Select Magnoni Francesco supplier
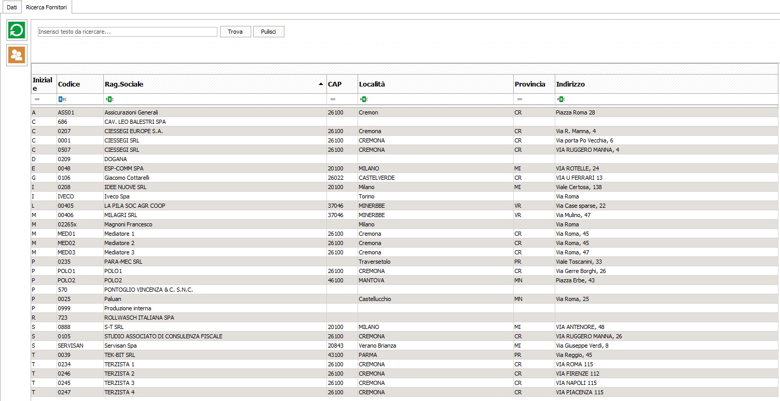The height and width of the screenshot is (401, 780). tap(405, 224)
